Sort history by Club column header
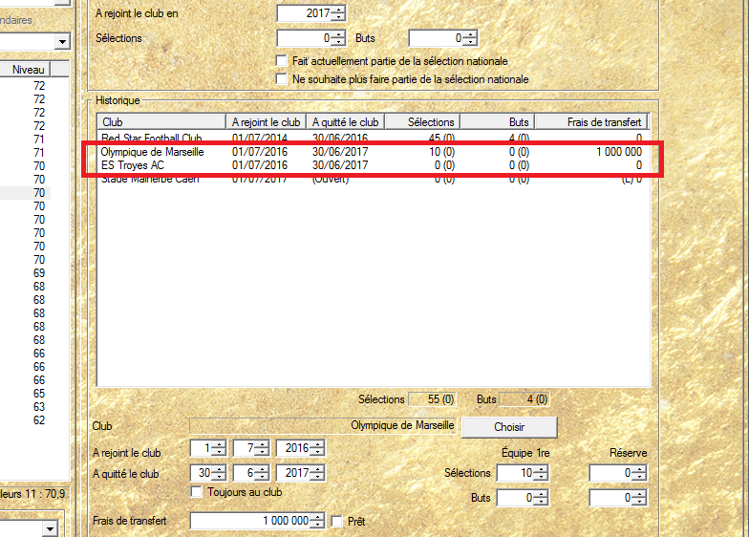The image size is (749, 537). [x=160, y=122]
